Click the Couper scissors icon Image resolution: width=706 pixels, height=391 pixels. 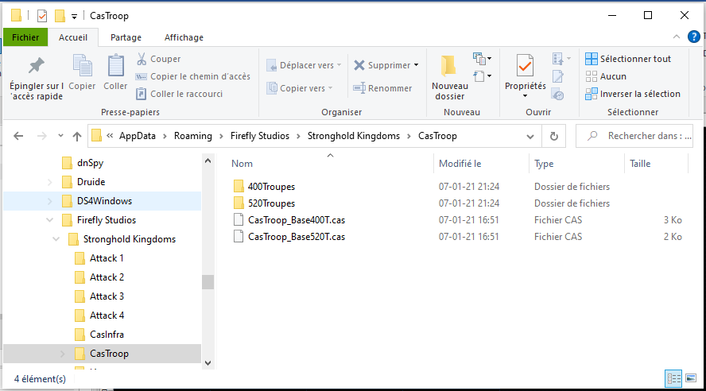(142, 59)
